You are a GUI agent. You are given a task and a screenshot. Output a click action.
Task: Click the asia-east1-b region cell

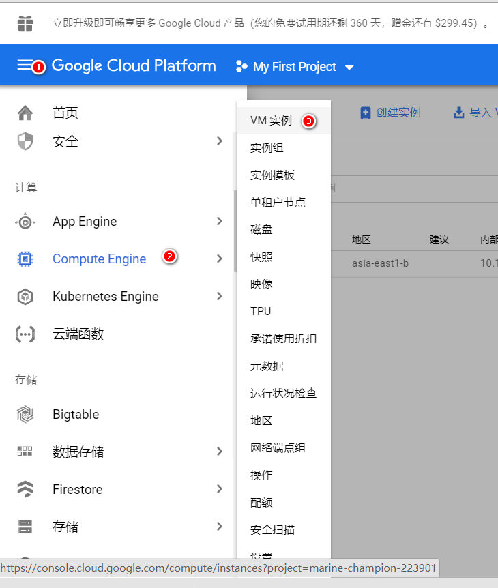coord(380,263)
